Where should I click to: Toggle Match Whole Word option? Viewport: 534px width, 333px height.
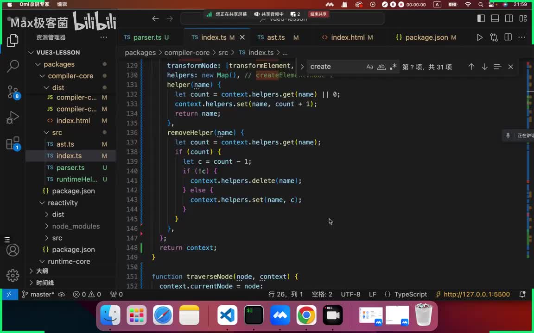click(381, 67)
